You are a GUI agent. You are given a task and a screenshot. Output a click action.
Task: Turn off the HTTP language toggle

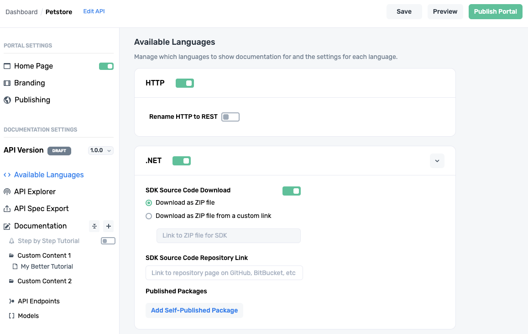point(185,83)
